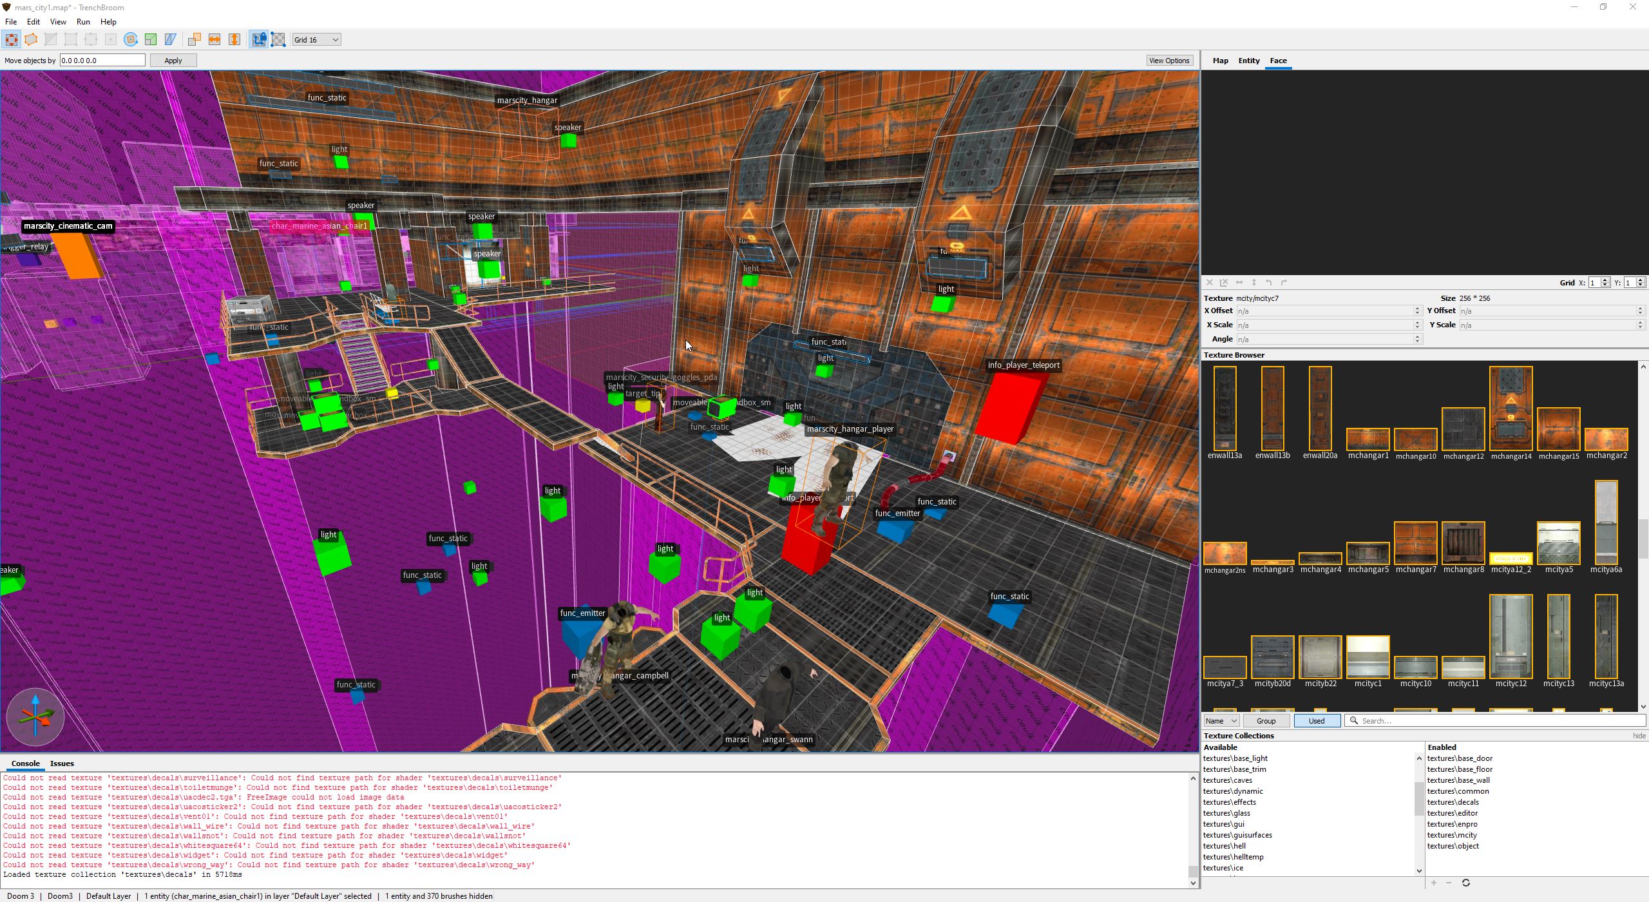Toggle UV lock button
This screenshot has width=1649, height=902.
(x=278, y=40)
